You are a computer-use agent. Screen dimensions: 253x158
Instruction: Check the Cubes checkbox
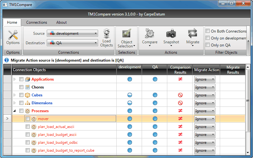[21, 95]
